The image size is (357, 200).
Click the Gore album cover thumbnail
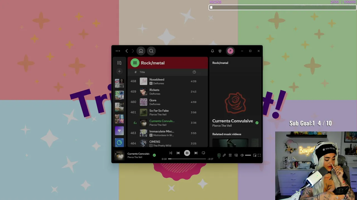pos(143,102)
